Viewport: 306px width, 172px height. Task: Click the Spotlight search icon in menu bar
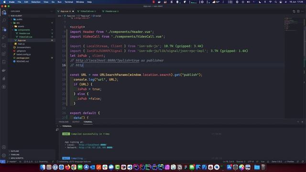[x=275, y=2]
